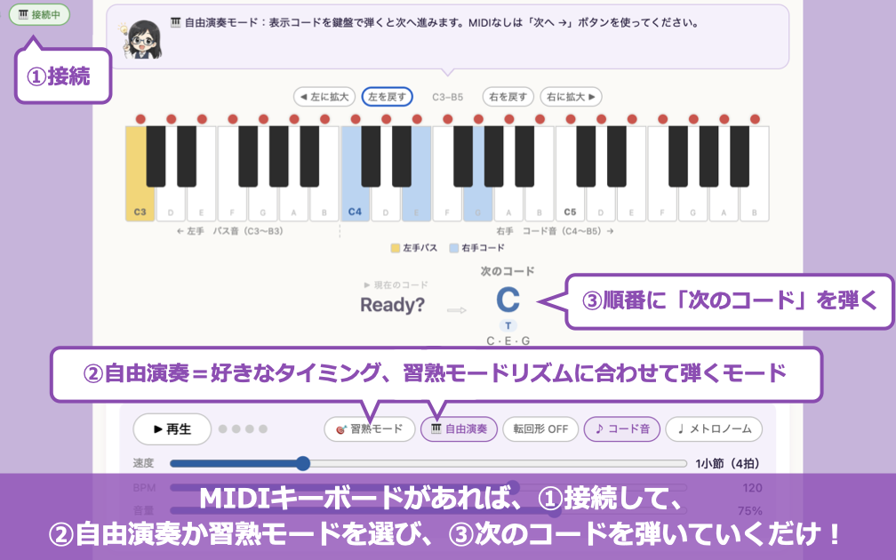Viewport: 896px width, 560px height.
Task: Click the 接続中 MIDI connection status button
Action: point(39,14)
